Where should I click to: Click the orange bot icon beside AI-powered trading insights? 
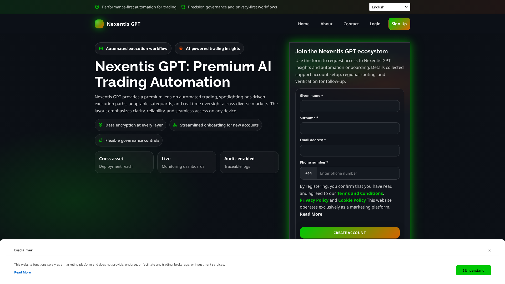click(x=181, y=48)
